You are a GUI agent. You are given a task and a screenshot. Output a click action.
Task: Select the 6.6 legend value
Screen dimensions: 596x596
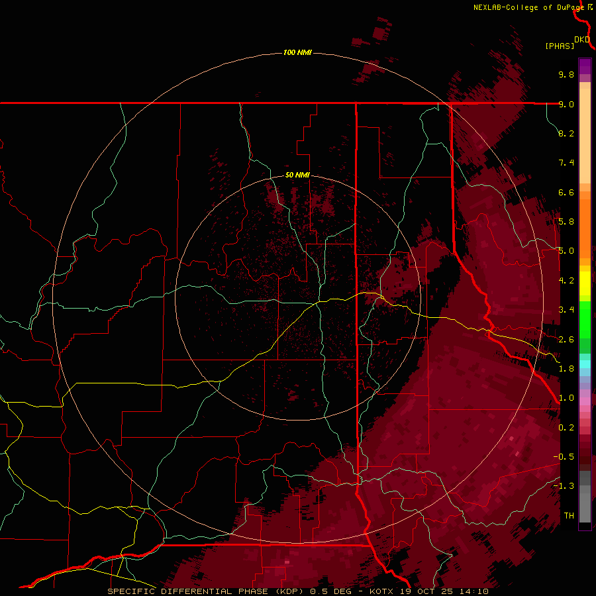tap(566, 192)
